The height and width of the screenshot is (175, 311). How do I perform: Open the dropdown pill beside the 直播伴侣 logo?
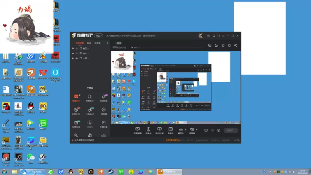click(x=99, y=35)
